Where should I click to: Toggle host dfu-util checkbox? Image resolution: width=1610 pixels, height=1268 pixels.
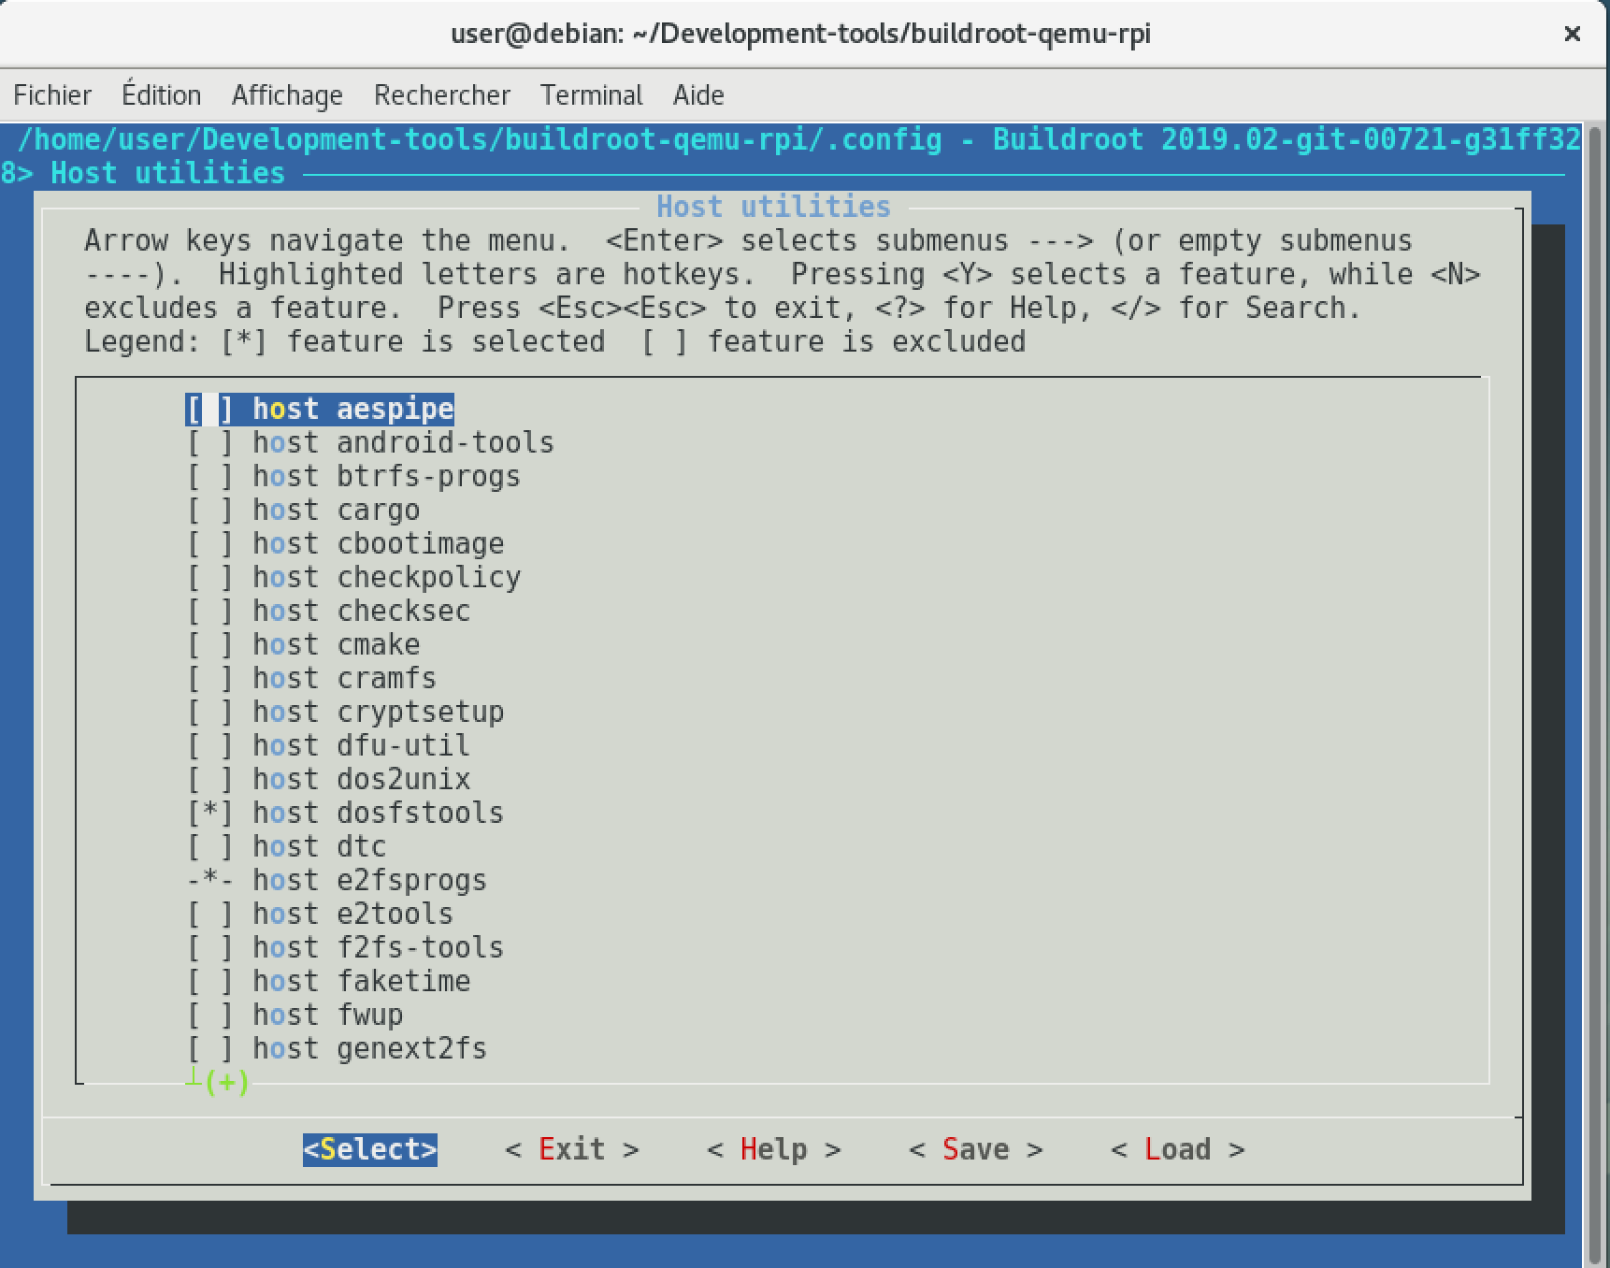210,745
